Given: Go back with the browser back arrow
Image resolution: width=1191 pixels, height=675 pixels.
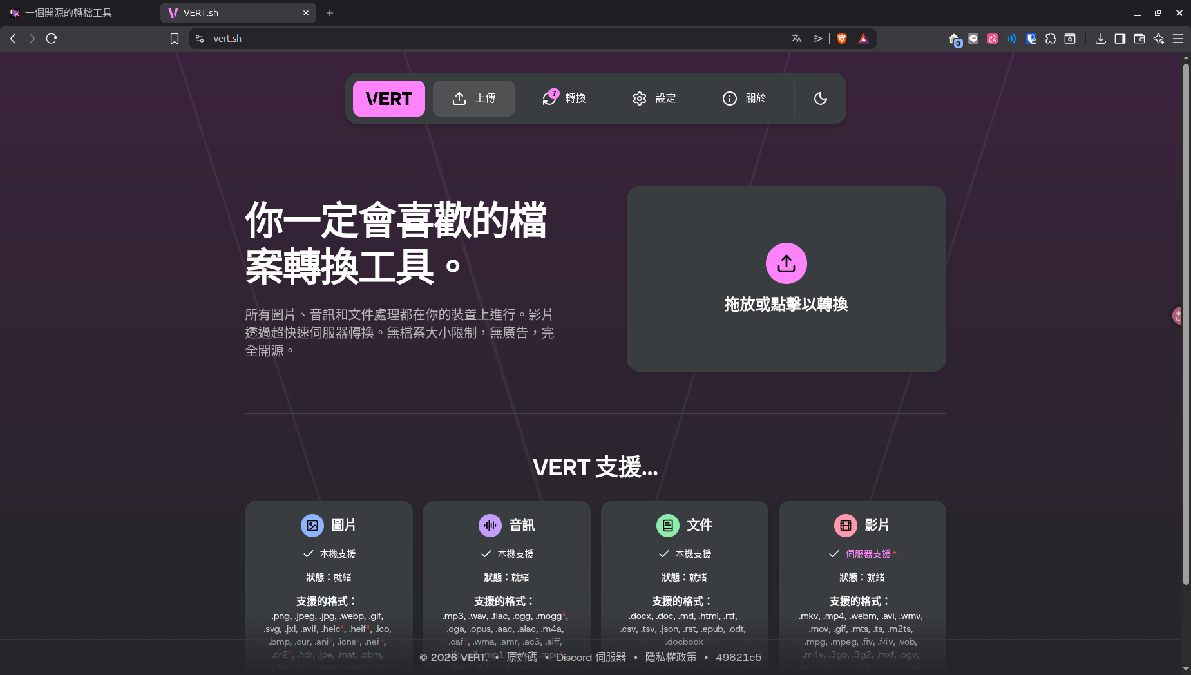Looking at the screenshot, I should tap(13, 39).
